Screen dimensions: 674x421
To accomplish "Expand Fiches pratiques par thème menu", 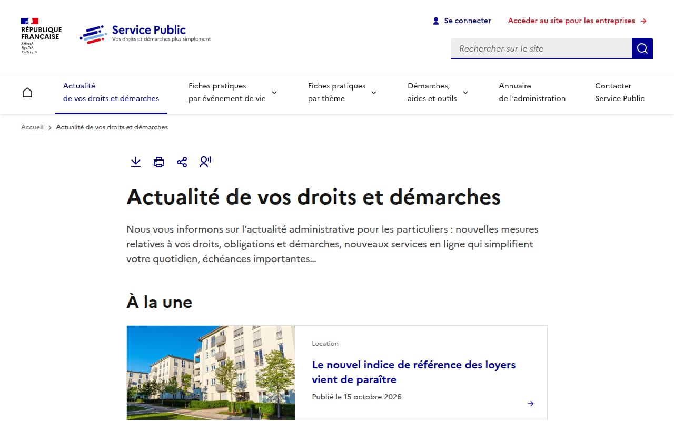I will pyautogui.click(x=342, y=92).
